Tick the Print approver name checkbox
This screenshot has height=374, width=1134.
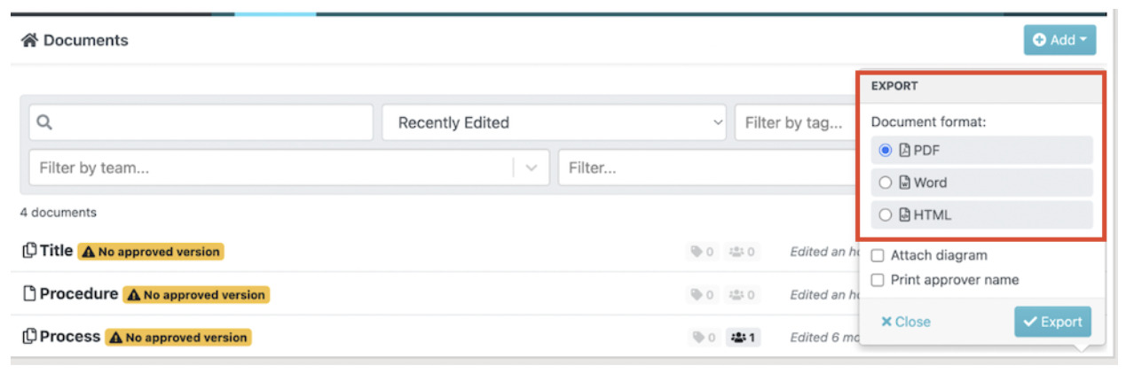point(878,280)
